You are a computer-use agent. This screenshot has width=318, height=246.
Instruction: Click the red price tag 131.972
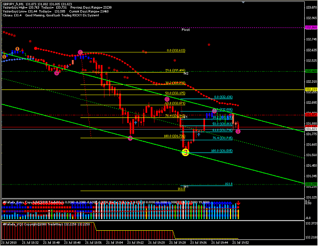[x=311, y=115]
